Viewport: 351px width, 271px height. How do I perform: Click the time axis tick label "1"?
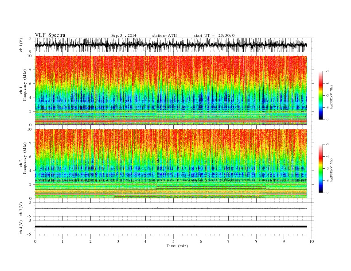point(62,241)
